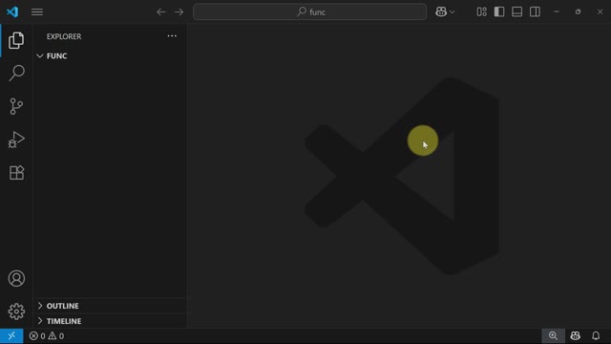Open the Source Control view
611x344 pixels.
tap(16, 106)
